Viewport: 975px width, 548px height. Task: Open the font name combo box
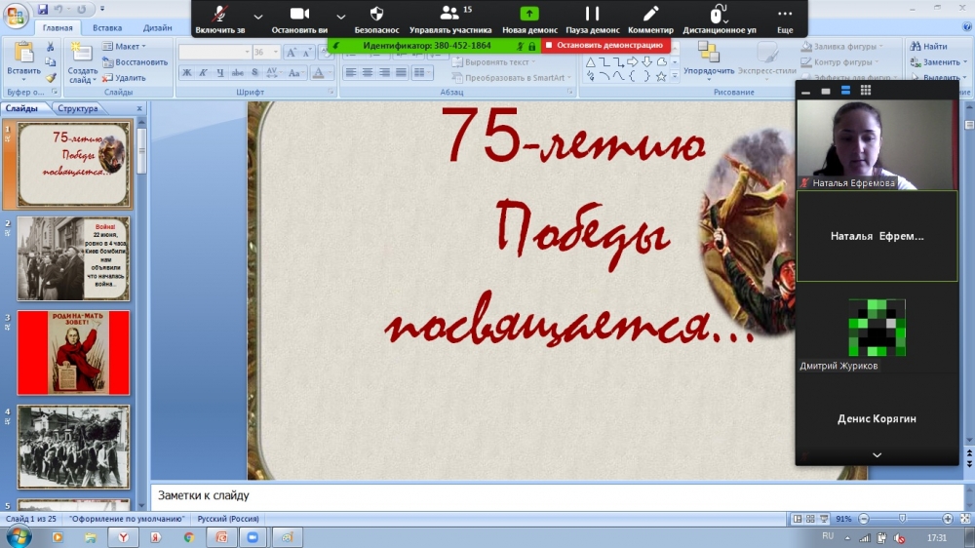click(215, 53)
